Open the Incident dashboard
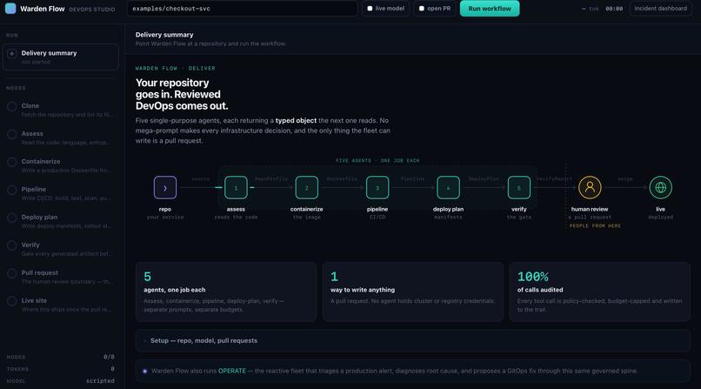Viewport: 701px width, 389px height. [661, 9]
